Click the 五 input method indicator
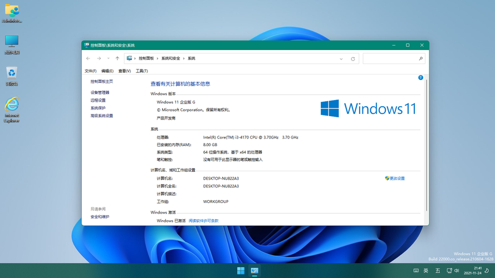The height and width of the screenshot is (278, 495). [x=438, y=270]
